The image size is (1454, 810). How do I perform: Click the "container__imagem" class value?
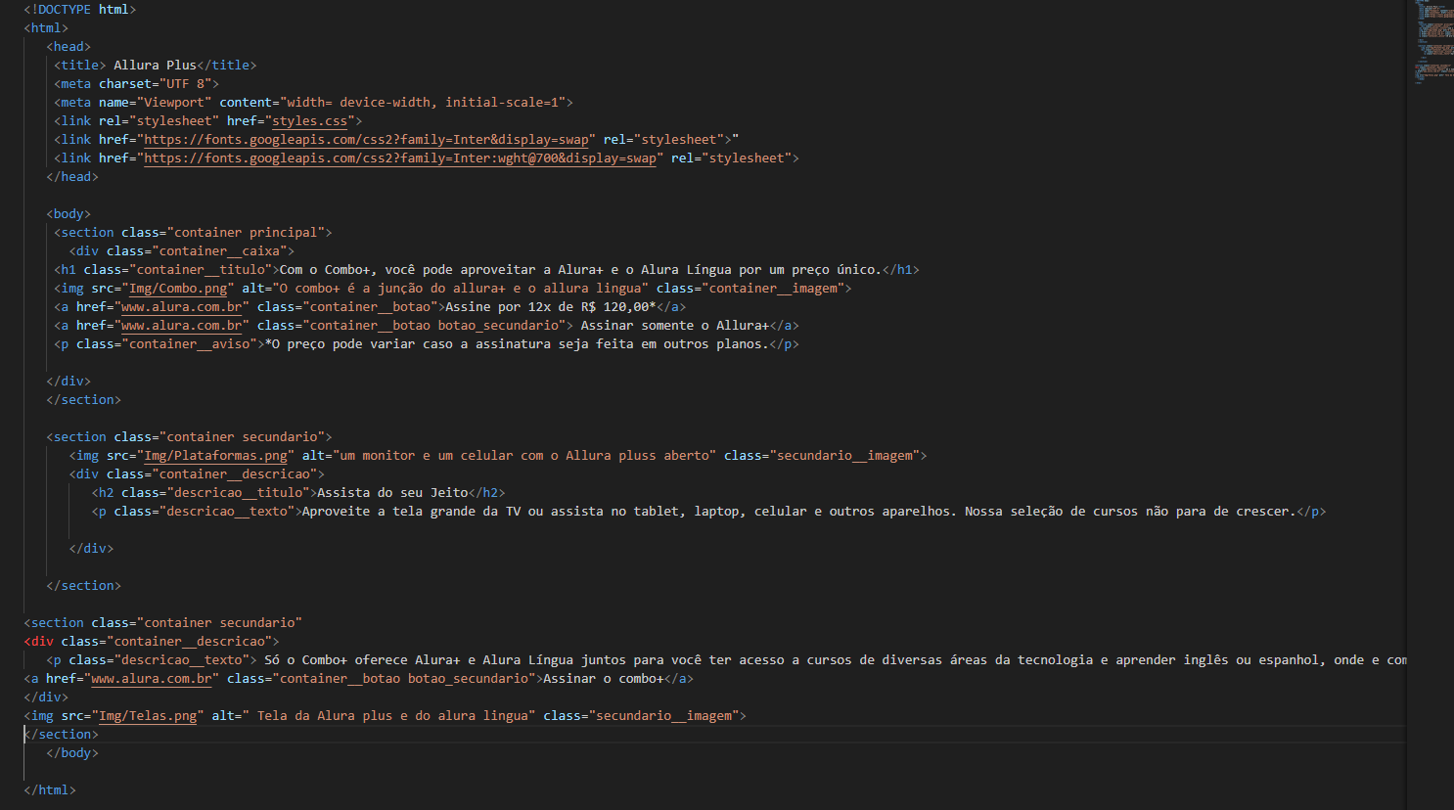(x=773, y=289)
